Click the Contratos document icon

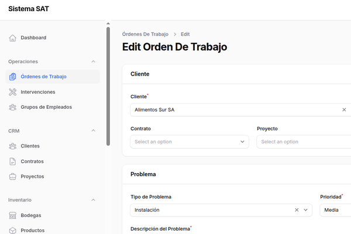[13, 161]
